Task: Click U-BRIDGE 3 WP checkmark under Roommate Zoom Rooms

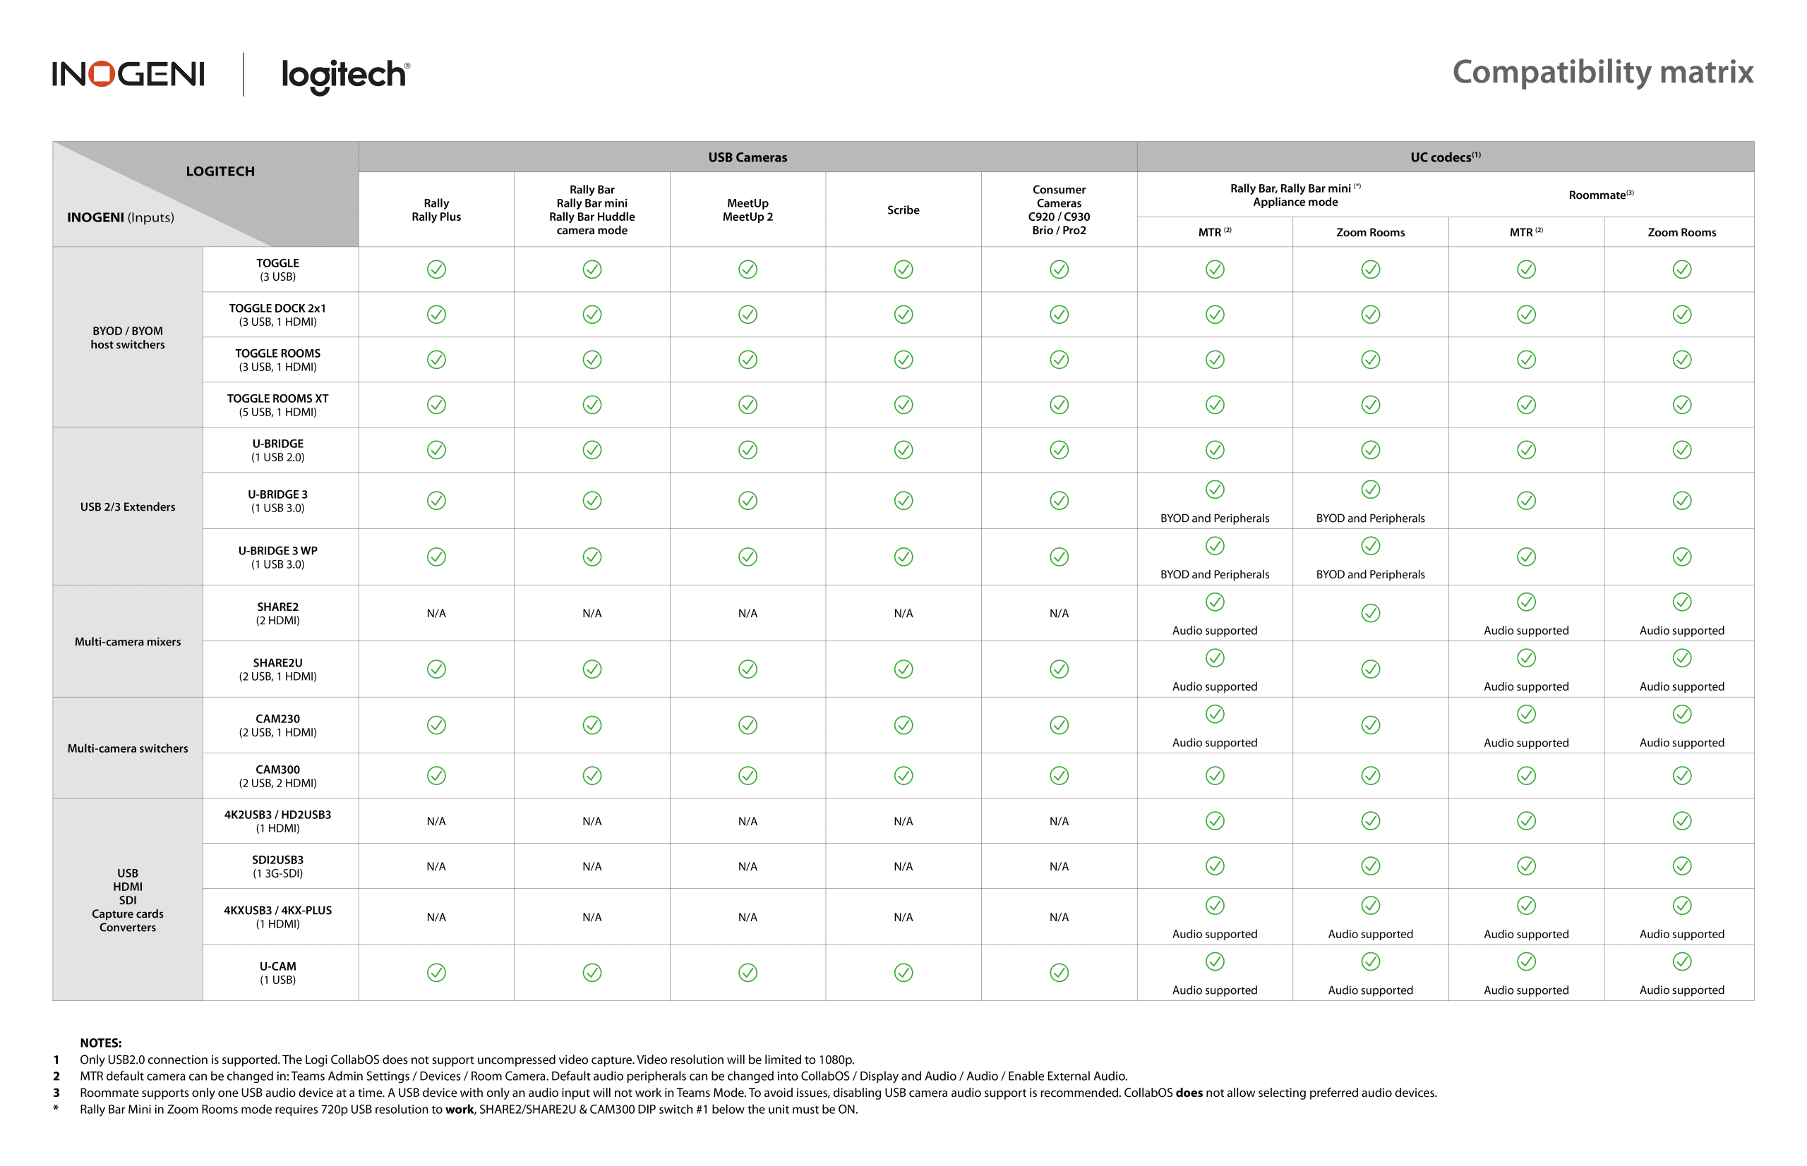Action: point(1682,557)
